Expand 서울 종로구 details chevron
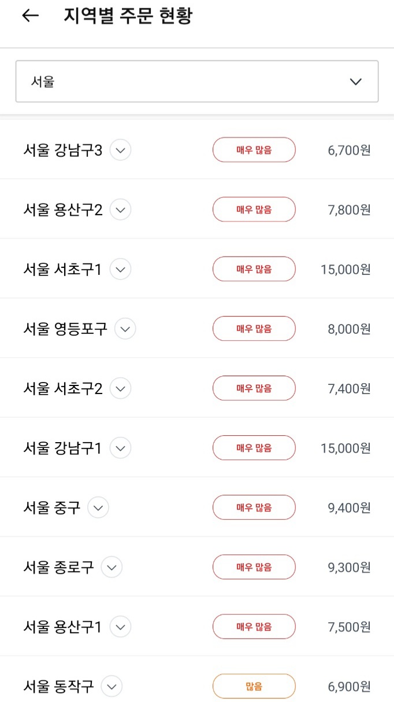Screen dimensions: 394x702 click(111, 567)
